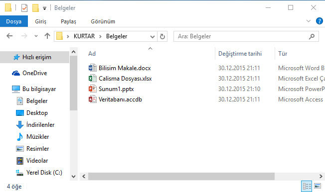Click the Excel icon of Calisma Dosyası.xlsx

(x=92, y=79)
